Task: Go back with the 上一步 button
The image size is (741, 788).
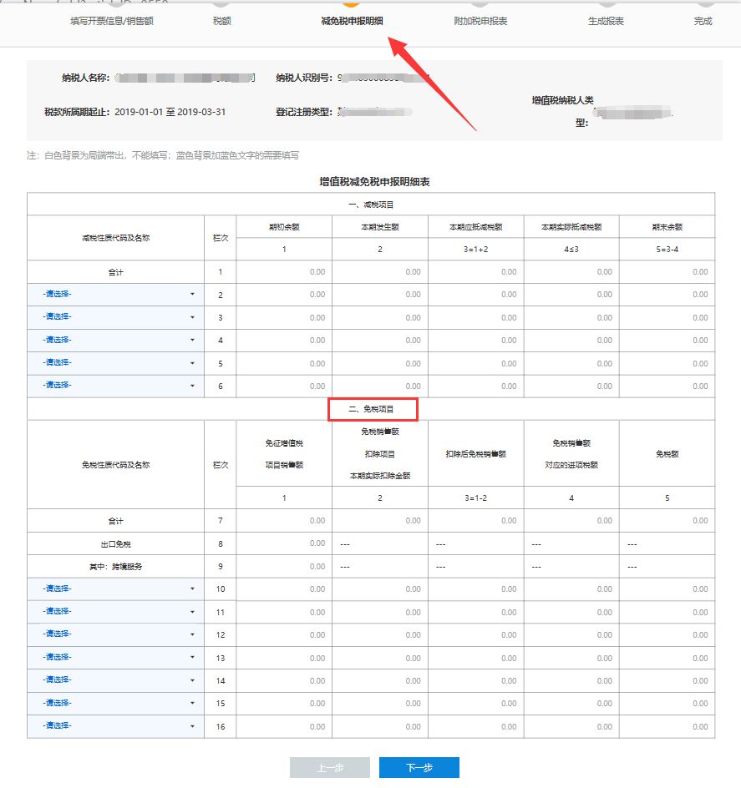Action: pyautogui.click(x=329, y=768)
